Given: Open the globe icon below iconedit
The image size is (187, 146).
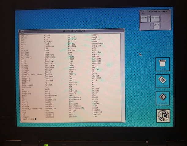Looking at the screenshot, I should pos(163,116).
